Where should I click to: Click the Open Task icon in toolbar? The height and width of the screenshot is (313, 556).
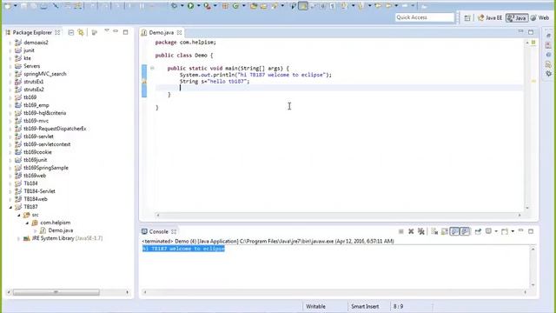tap(263, 6)
